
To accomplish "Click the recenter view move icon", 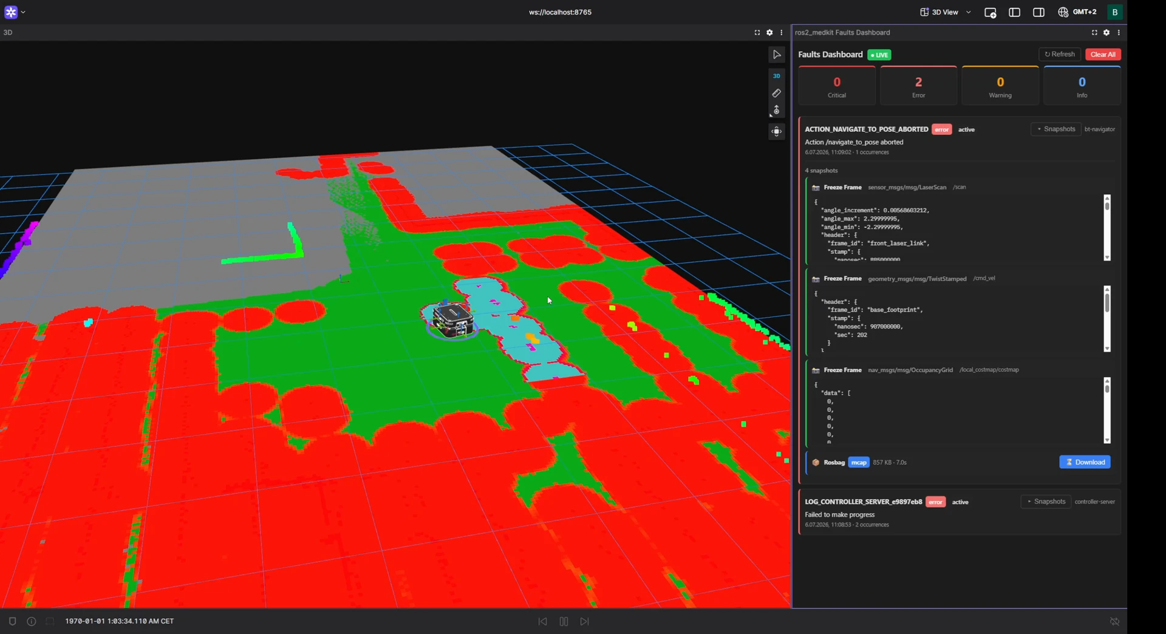I will click(x=776, y=132).
